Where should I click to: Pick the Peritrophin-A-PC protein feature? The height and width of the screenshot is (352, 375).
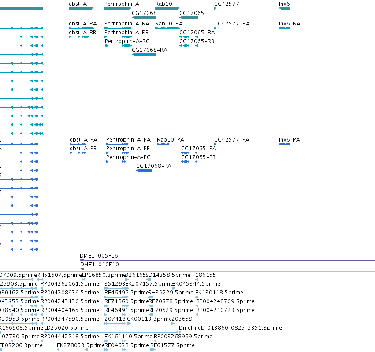116,162
